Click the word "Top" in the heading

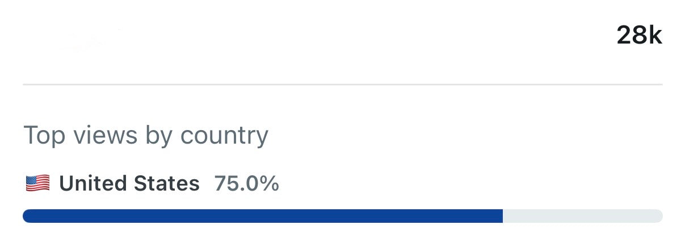pyautogui.click(x=43, y=136)
